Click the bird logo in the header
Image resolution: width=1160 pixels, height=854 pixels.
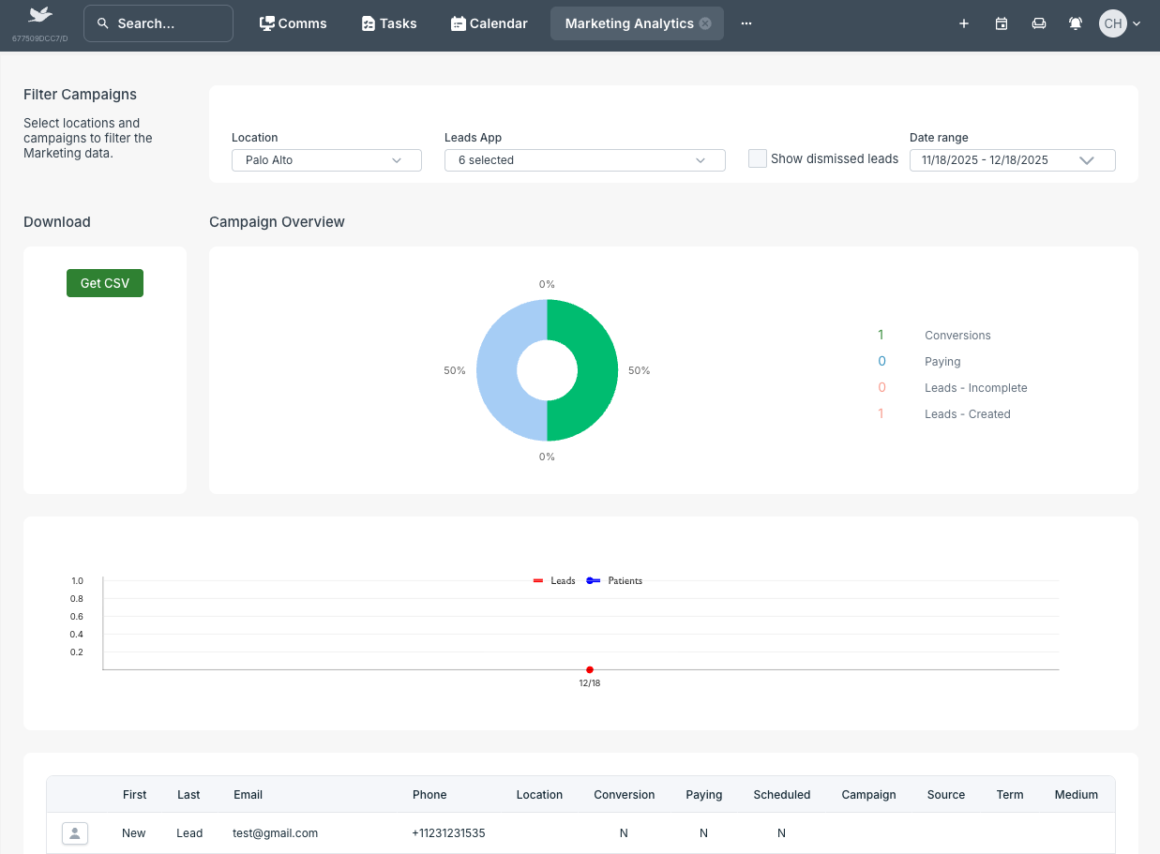coord(39,15)
